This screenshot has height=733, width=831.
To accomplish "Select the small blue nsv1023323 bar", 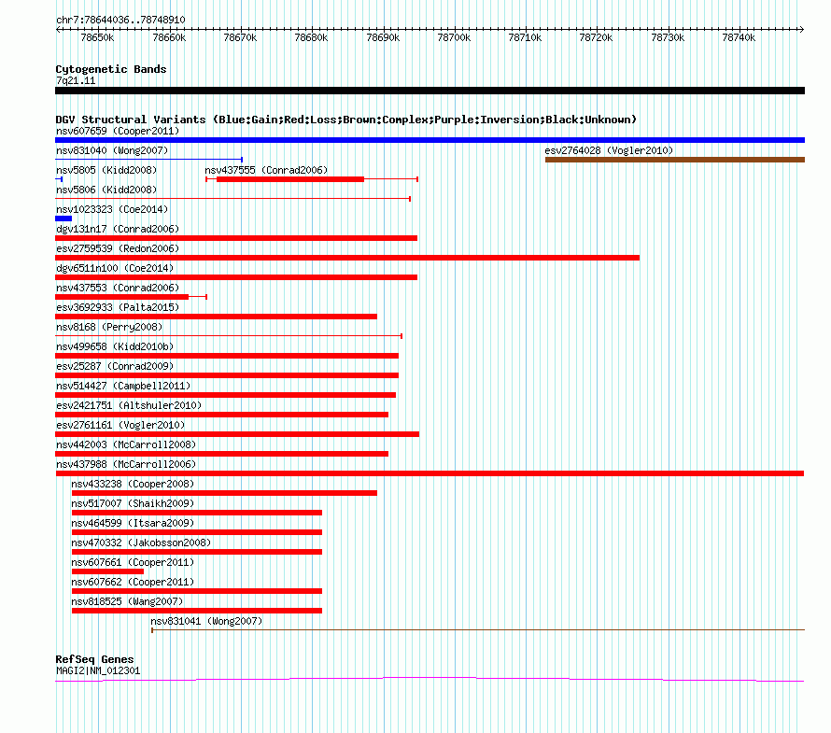I will tap(63, 218).
